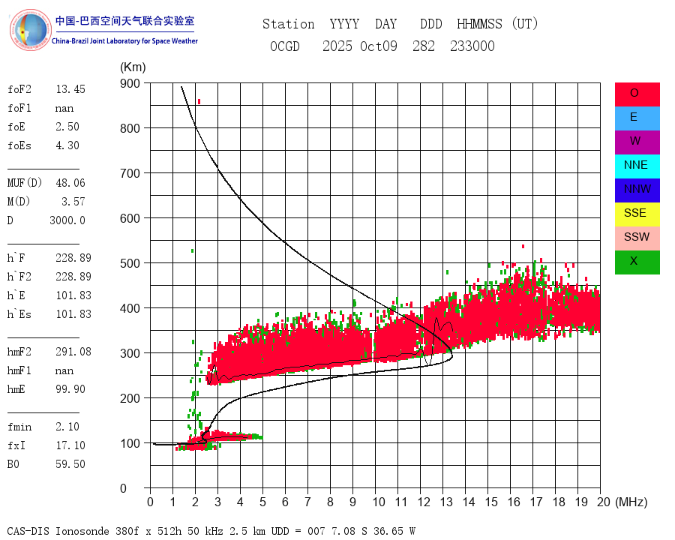The height and width of the screenshot is (540, 675).
Task: Click the 10 frequency axis label
Action: tap(379, 502)
